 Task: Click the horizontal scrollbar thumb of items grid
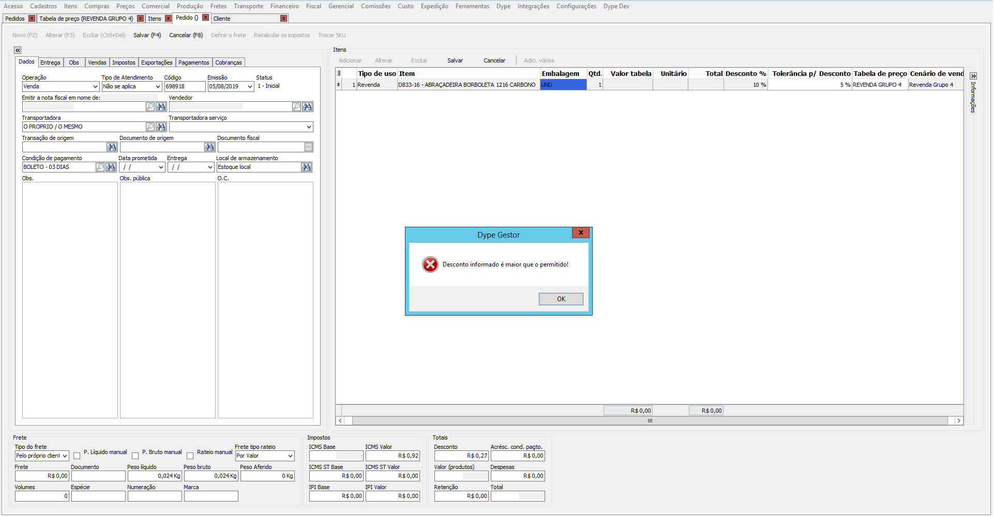click(x=650, y=421)
